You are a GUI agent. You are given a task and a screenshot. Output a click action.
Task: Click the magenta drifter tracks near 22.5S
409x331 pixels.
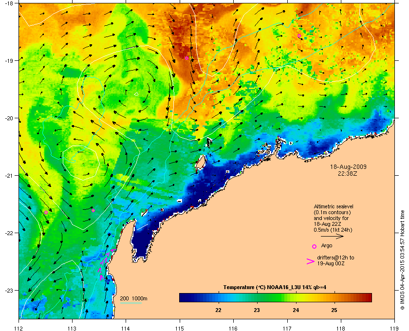106,264
